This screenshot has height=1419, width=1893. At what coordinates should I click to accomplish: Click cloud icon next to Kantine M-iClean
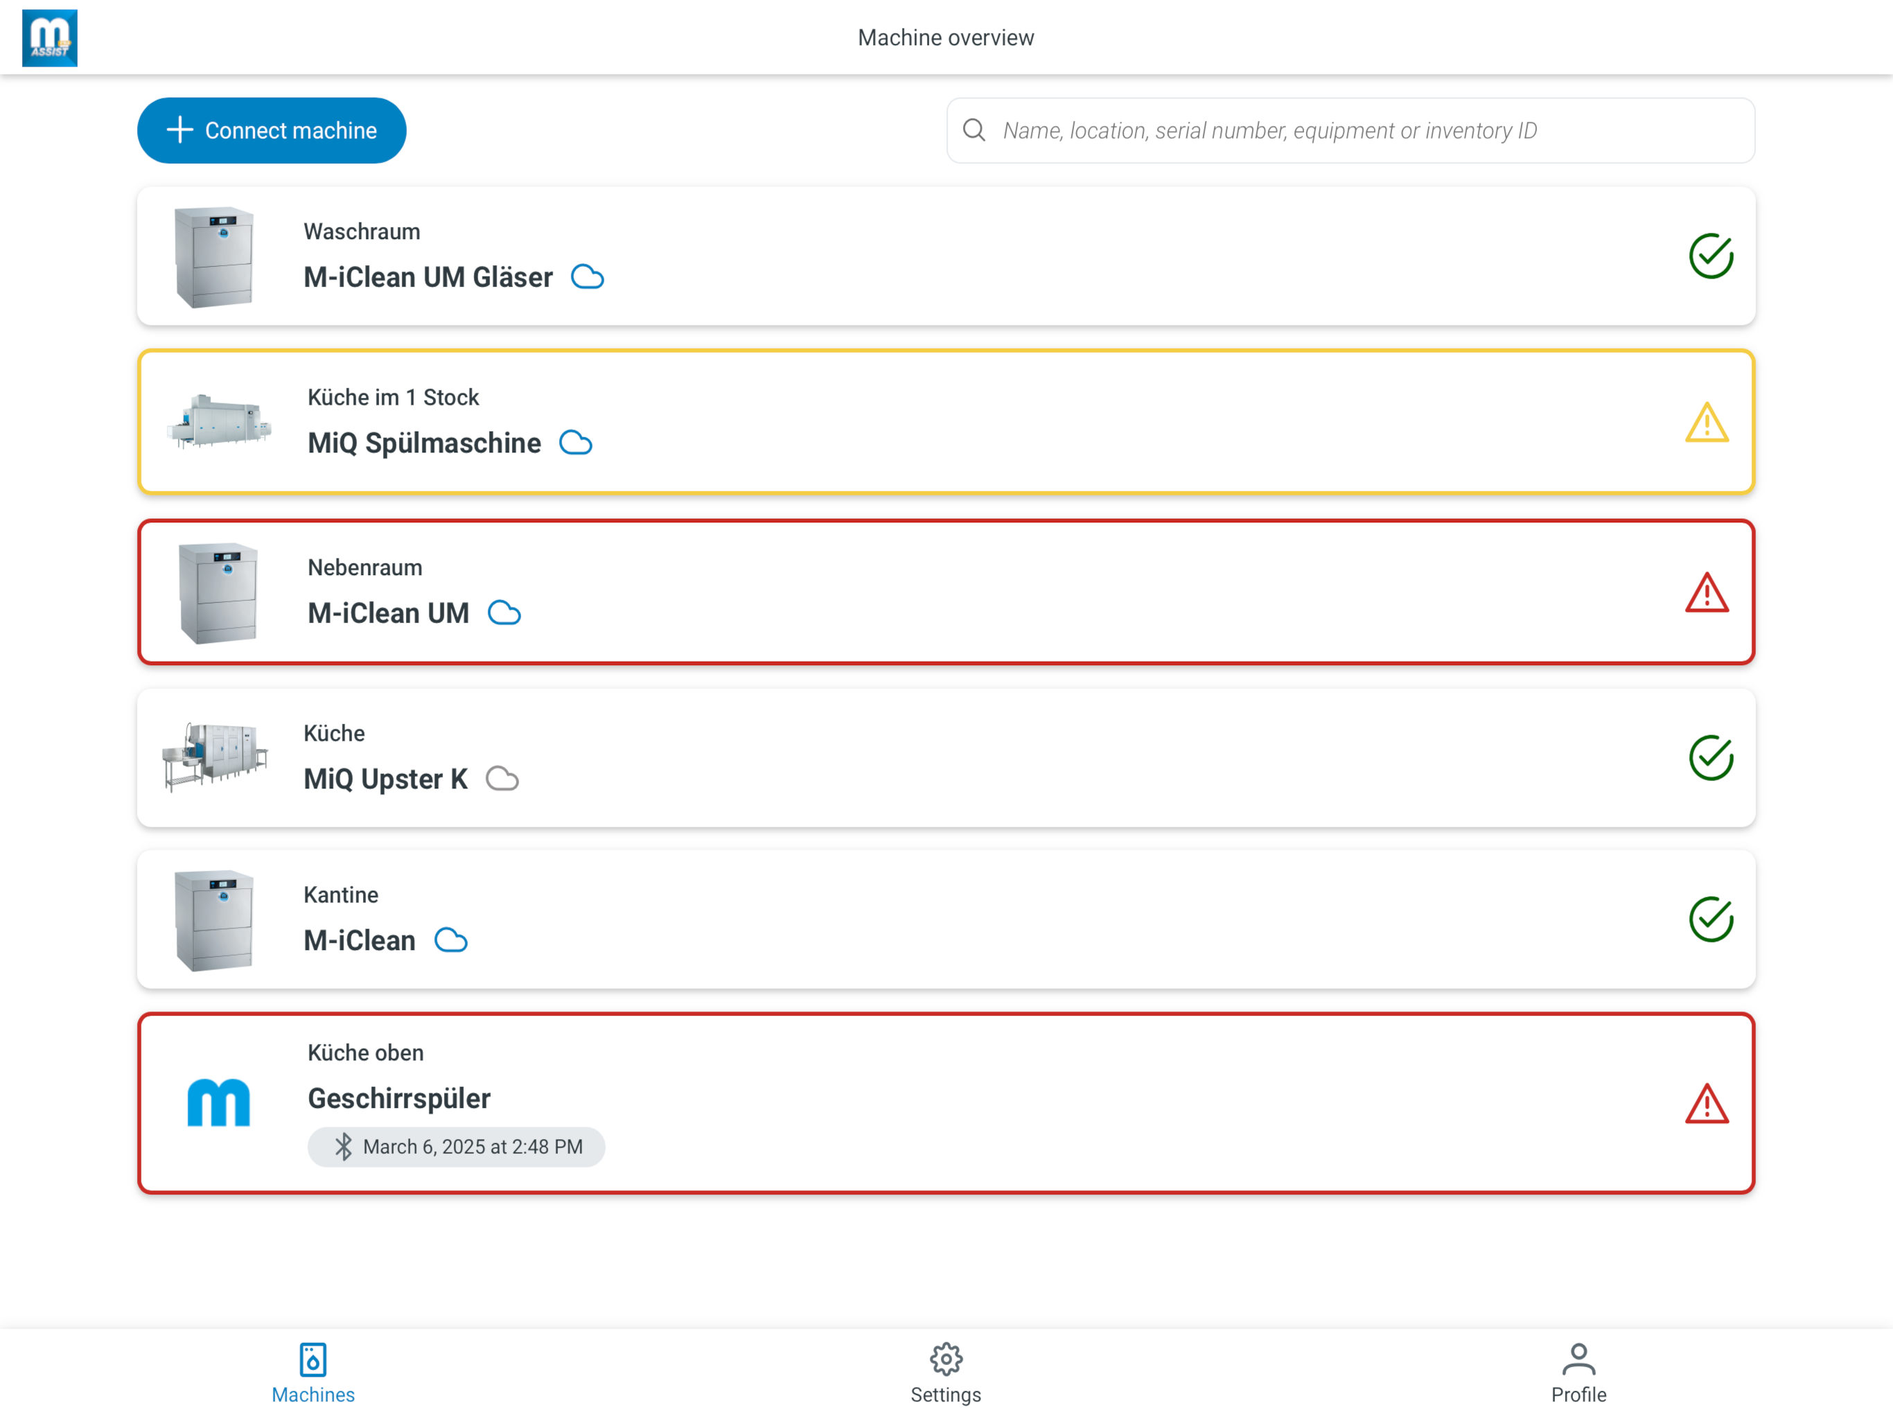(x=451, y=941)
